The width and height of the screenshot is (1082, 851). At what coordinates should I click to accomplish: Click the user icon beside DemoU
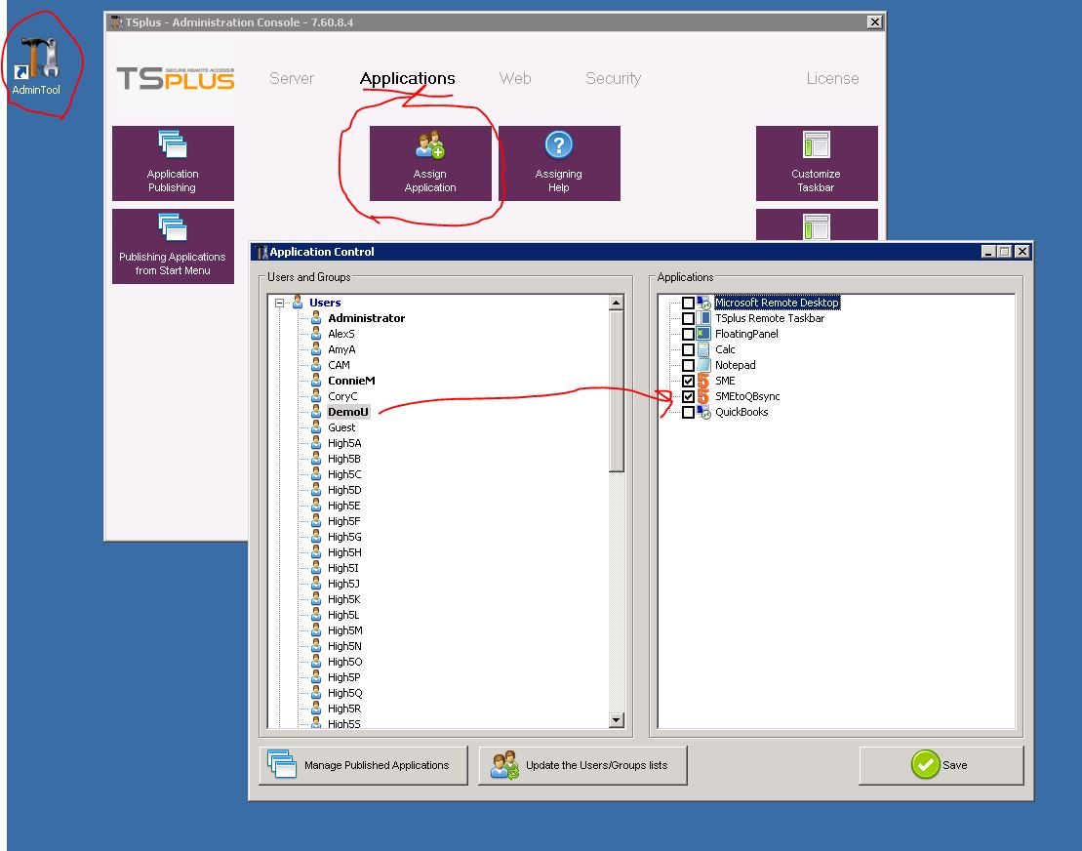click(316, 412)
